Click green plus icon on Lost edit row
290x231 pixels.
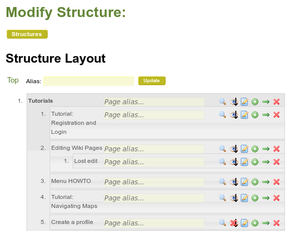[x=255, y=162]
